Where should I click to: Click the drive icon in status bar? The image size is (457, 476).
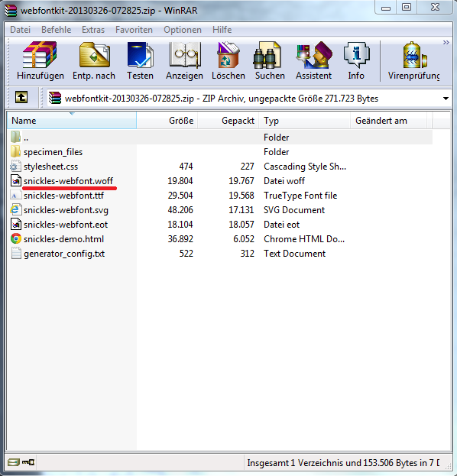tap(14, 462)
